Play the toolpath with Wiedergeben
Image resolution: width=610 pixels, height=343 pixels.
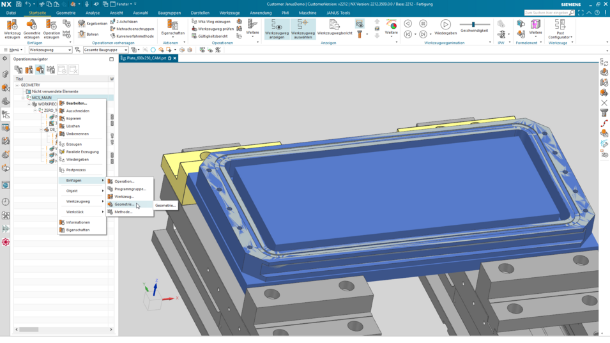pyautogui.click(x=445, y=27)
